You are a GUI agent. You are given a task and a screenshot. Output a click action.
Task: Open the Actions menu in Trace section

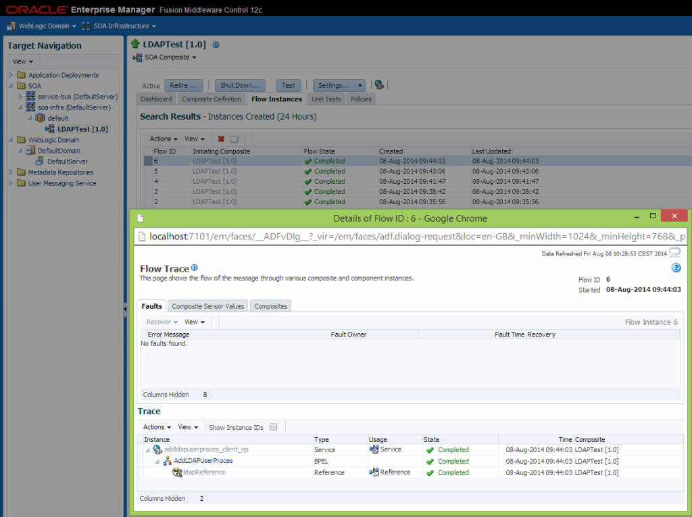tap(153, 426)
